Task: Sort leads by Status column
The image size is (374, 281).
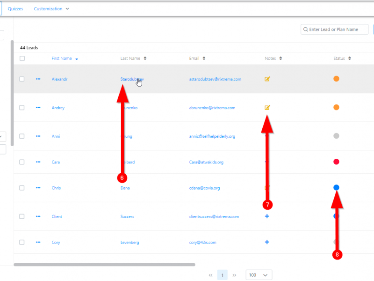Action: tap(349, 59)
